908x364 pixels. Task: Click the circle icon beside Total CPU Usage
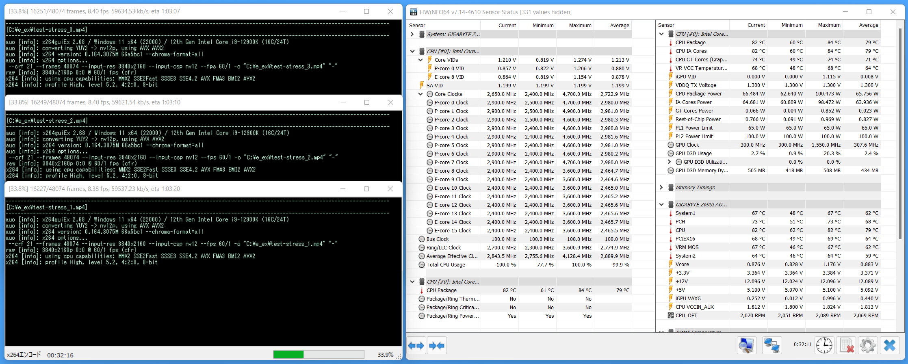[x=422, y=264]
